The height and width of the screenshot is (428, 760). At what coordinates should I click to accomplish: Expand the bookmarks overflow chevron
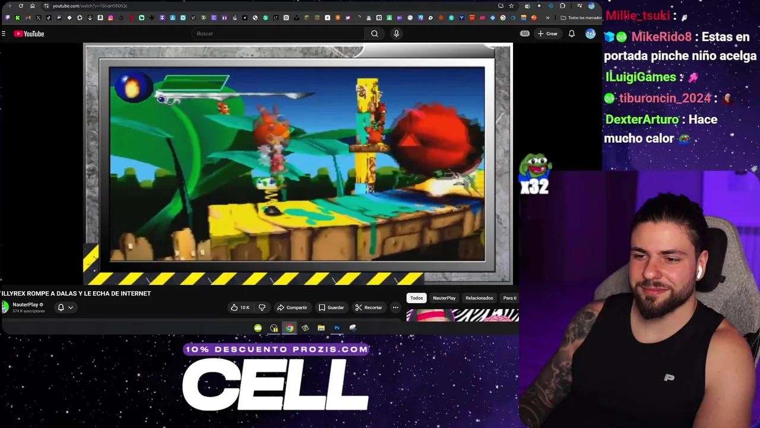tap(547, 18)
